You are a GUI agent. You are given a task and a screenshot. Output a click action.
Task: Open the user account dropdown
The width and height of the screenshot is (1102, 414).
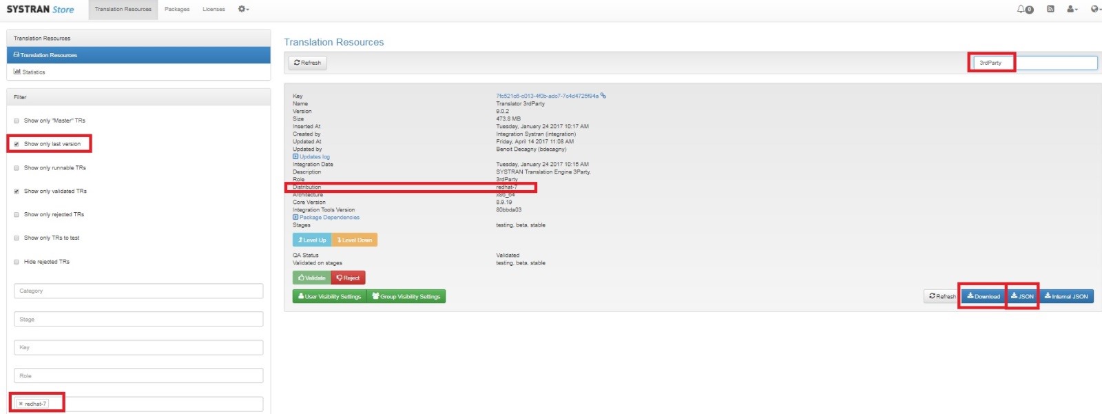[x=1072, y=9]
